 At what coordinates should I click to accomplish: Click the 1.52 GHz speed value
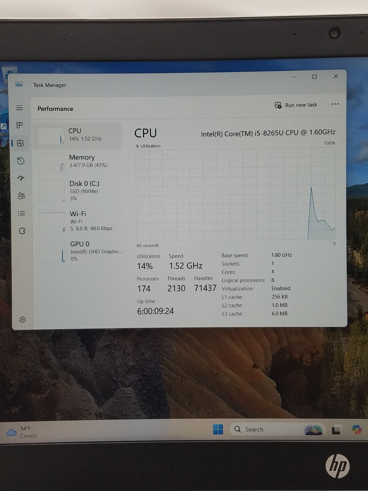[186, 266]
